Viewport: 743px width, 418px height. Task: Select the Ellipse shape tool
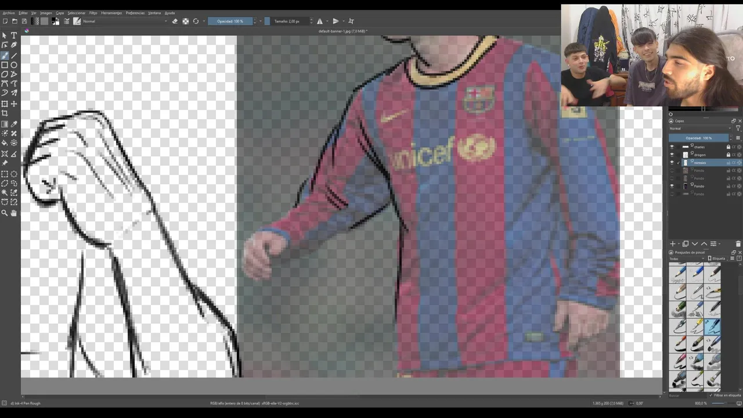[x=14, y=65]
